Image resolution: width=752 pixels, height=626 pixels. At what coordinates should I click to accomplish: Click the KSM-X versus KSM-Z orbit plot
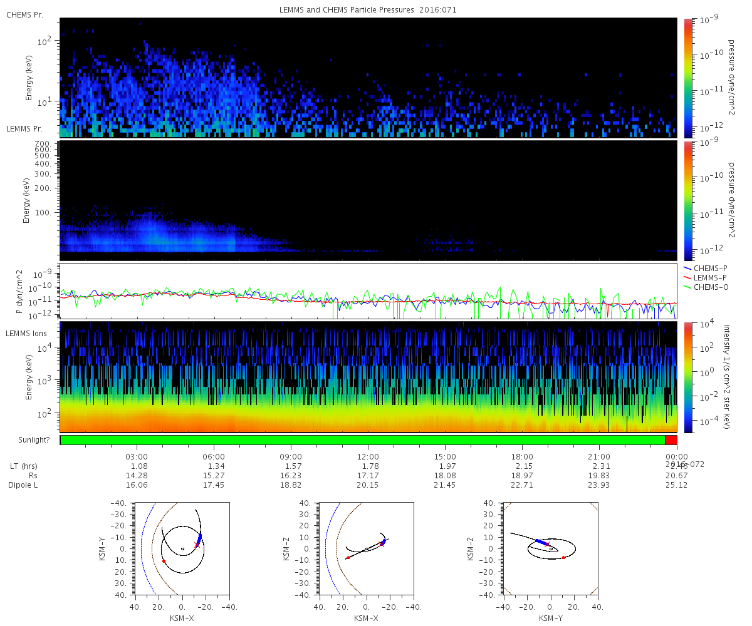pyautogui.click(x=367, y=548)
